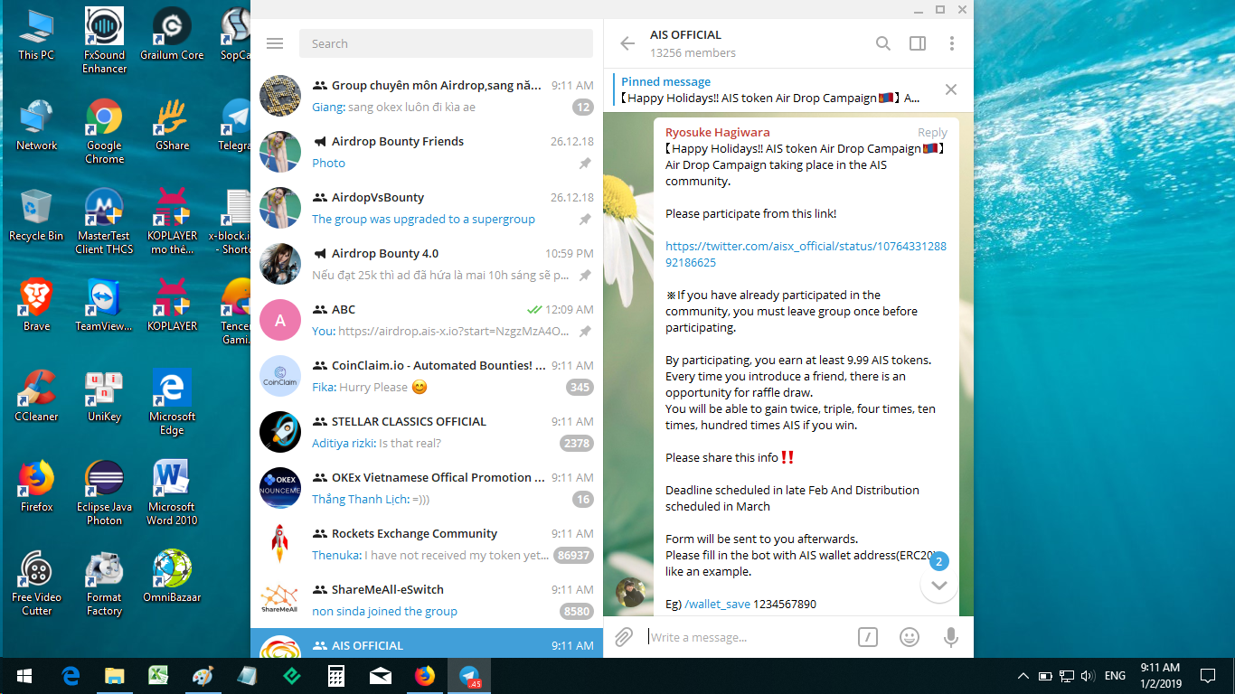The width and height of the screenshot is (1235, 694).
Task: Click the Reply link on the message
Action: tap(932, 133)
